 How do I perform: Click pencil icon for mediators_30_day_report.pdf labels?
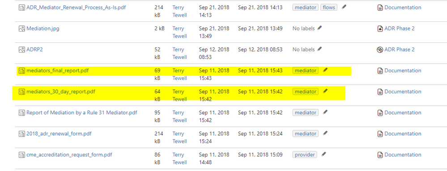[325, 91]
